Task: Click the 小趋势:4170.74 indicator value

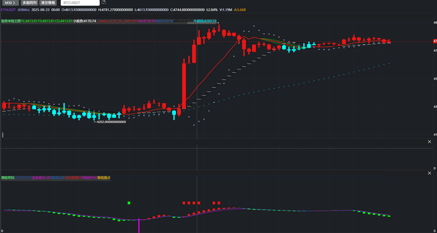Action: (x=84, y=21)
